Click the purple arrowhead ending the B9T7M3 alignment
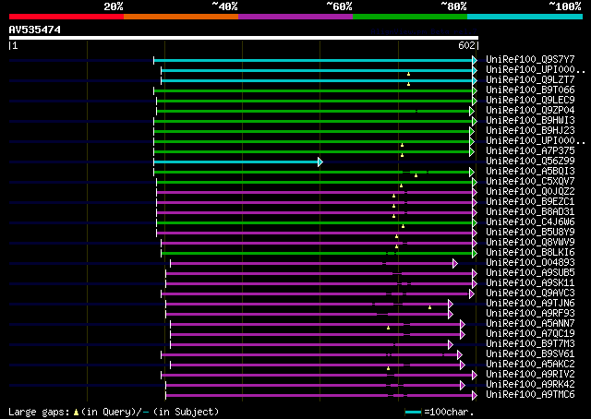591x419 pixels. [x=451, y=345]
